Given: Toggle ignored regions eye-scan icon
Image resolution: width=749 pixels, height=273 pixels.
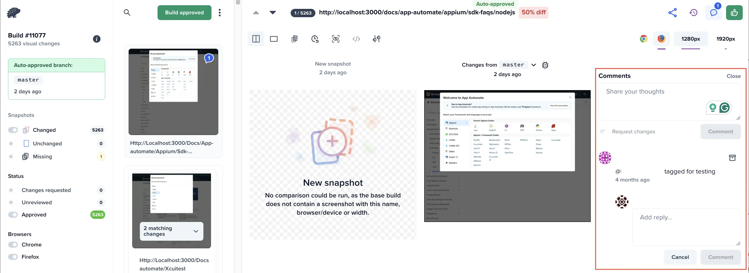Looking at the screenshot, I should [x=335, y=39].
